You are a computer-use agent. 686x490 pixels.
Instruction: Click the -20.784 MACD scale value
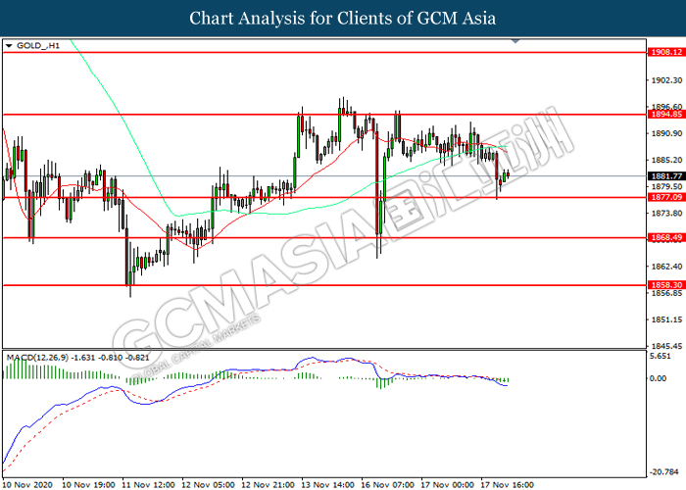tap(663, 471)
